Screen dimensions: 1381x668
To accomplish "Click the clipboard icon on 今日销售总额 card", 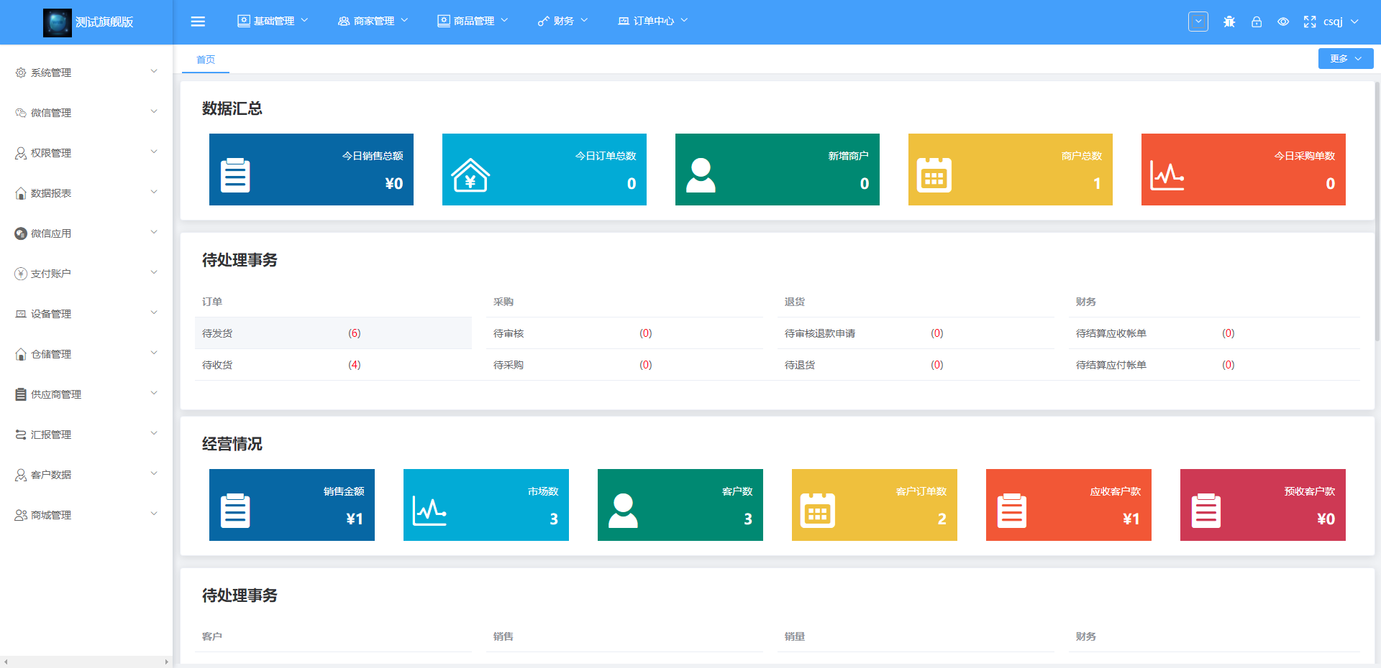I will coord(235,175).
